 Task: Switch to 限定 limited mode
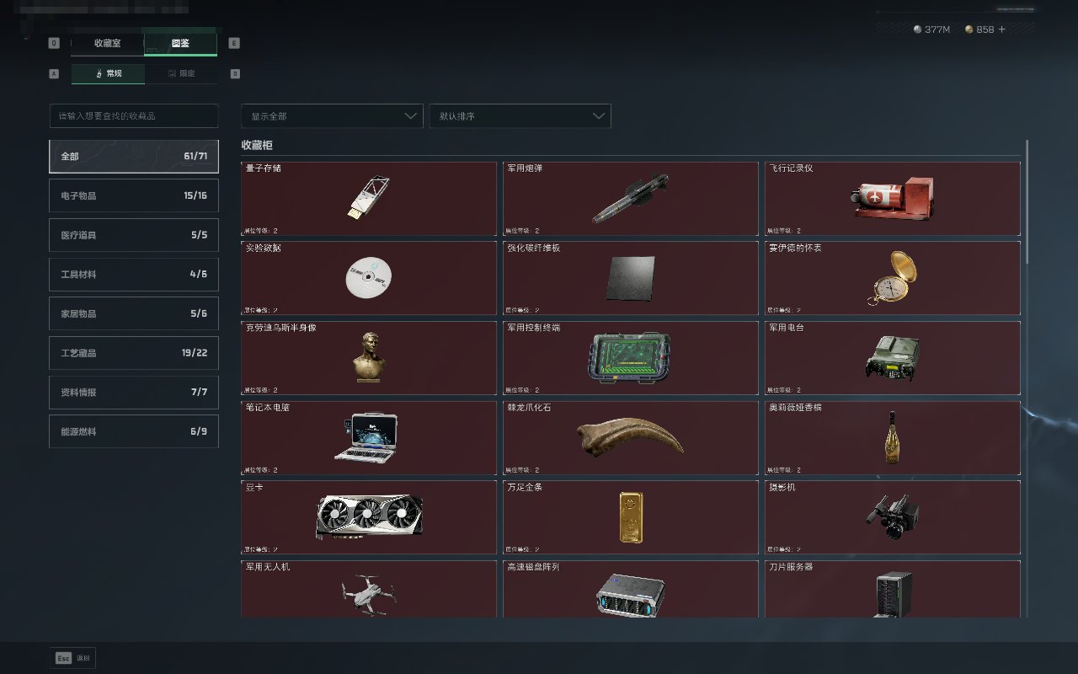[x=181, y=73]
